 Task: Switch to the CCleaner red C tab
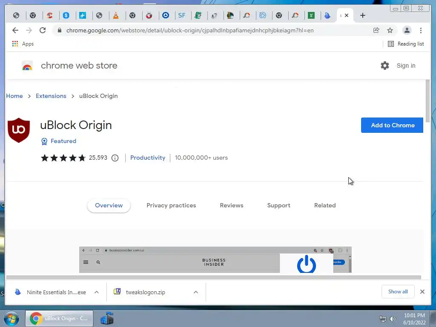pyautogui.click(x=49, y=15)
